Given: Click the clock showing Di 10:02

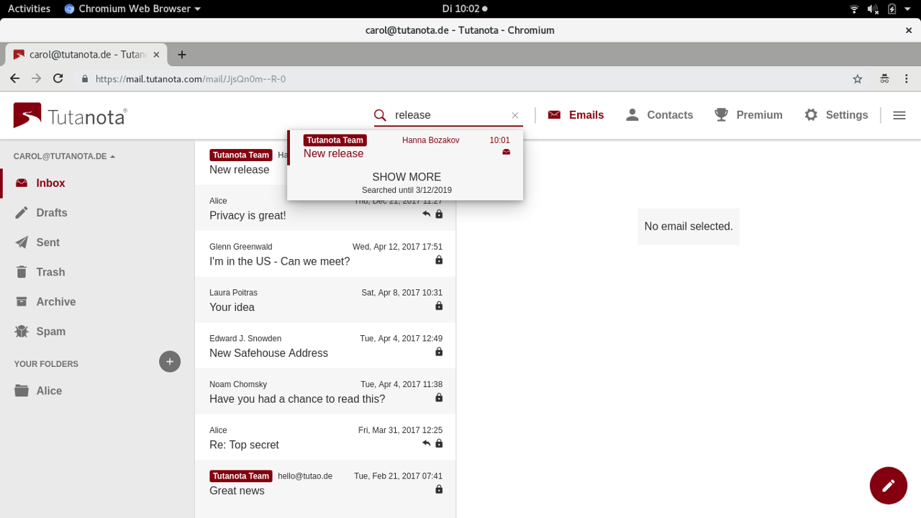Looking at the screenshot, I should pyautogui.click(x=465, y=9).
